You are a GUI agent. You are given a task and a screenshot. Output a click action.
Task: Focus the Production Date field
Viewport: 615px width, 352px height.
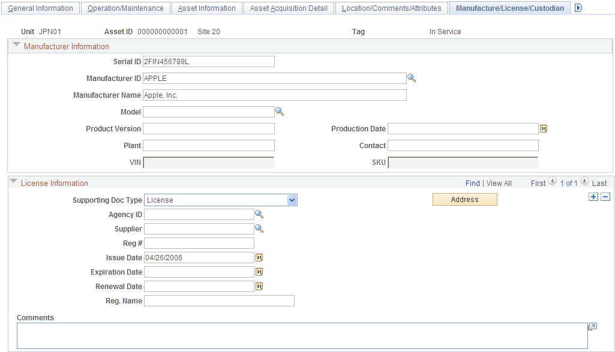[463, 128]
